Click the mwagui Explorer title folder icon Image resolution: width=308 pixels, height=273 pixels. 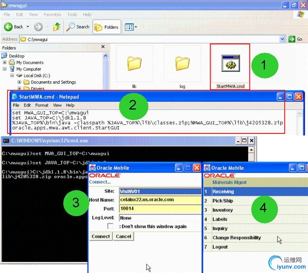(4, 5)
